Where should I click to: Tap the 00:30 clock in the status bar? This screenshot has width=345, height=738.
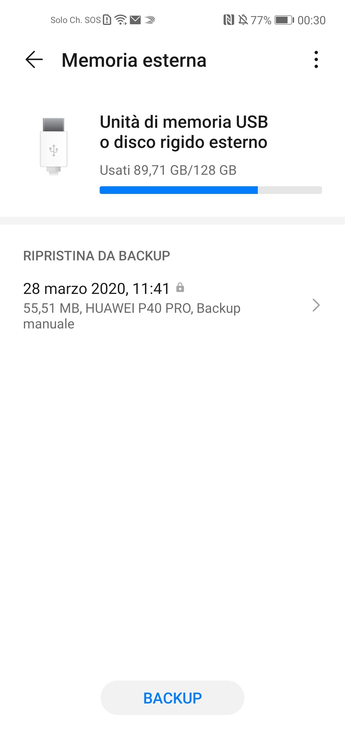point(311,20)
